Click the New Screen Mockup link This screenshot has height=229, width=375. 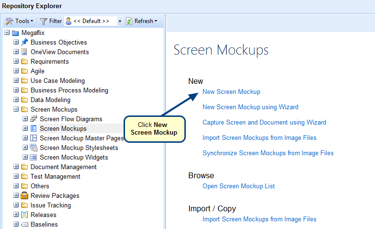(231, 92)
